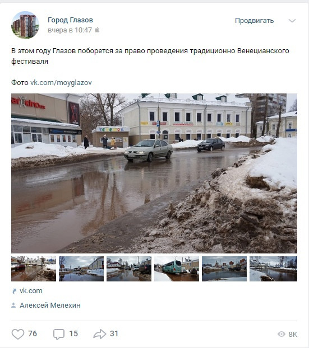Expand the post options chevron menu

292,21
